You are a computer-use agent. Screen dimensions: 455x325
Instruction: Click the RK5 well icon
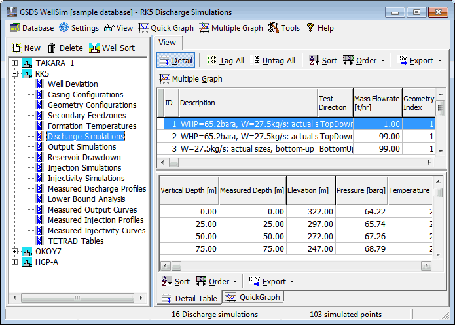point(27,74)
